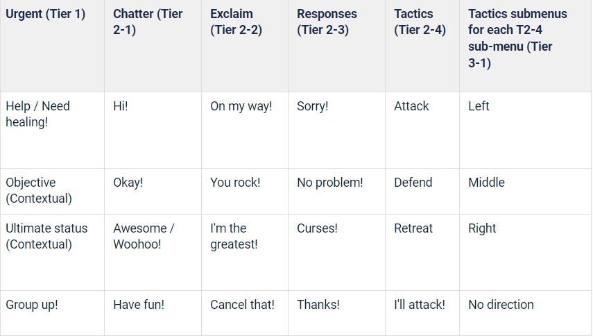Select the "Sorry!" response cell

coord(313,106)
